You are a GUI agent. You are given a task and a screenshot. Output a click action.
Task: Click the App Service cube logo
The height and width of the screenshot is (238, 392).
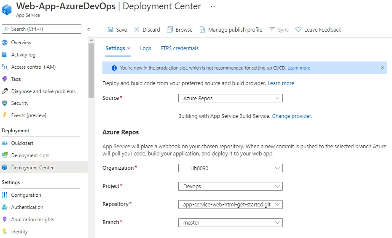click(7, 10)
